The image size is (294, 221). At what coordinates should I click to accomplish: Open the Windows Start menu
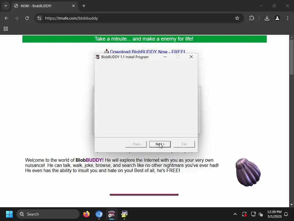[x=9, y=214]
